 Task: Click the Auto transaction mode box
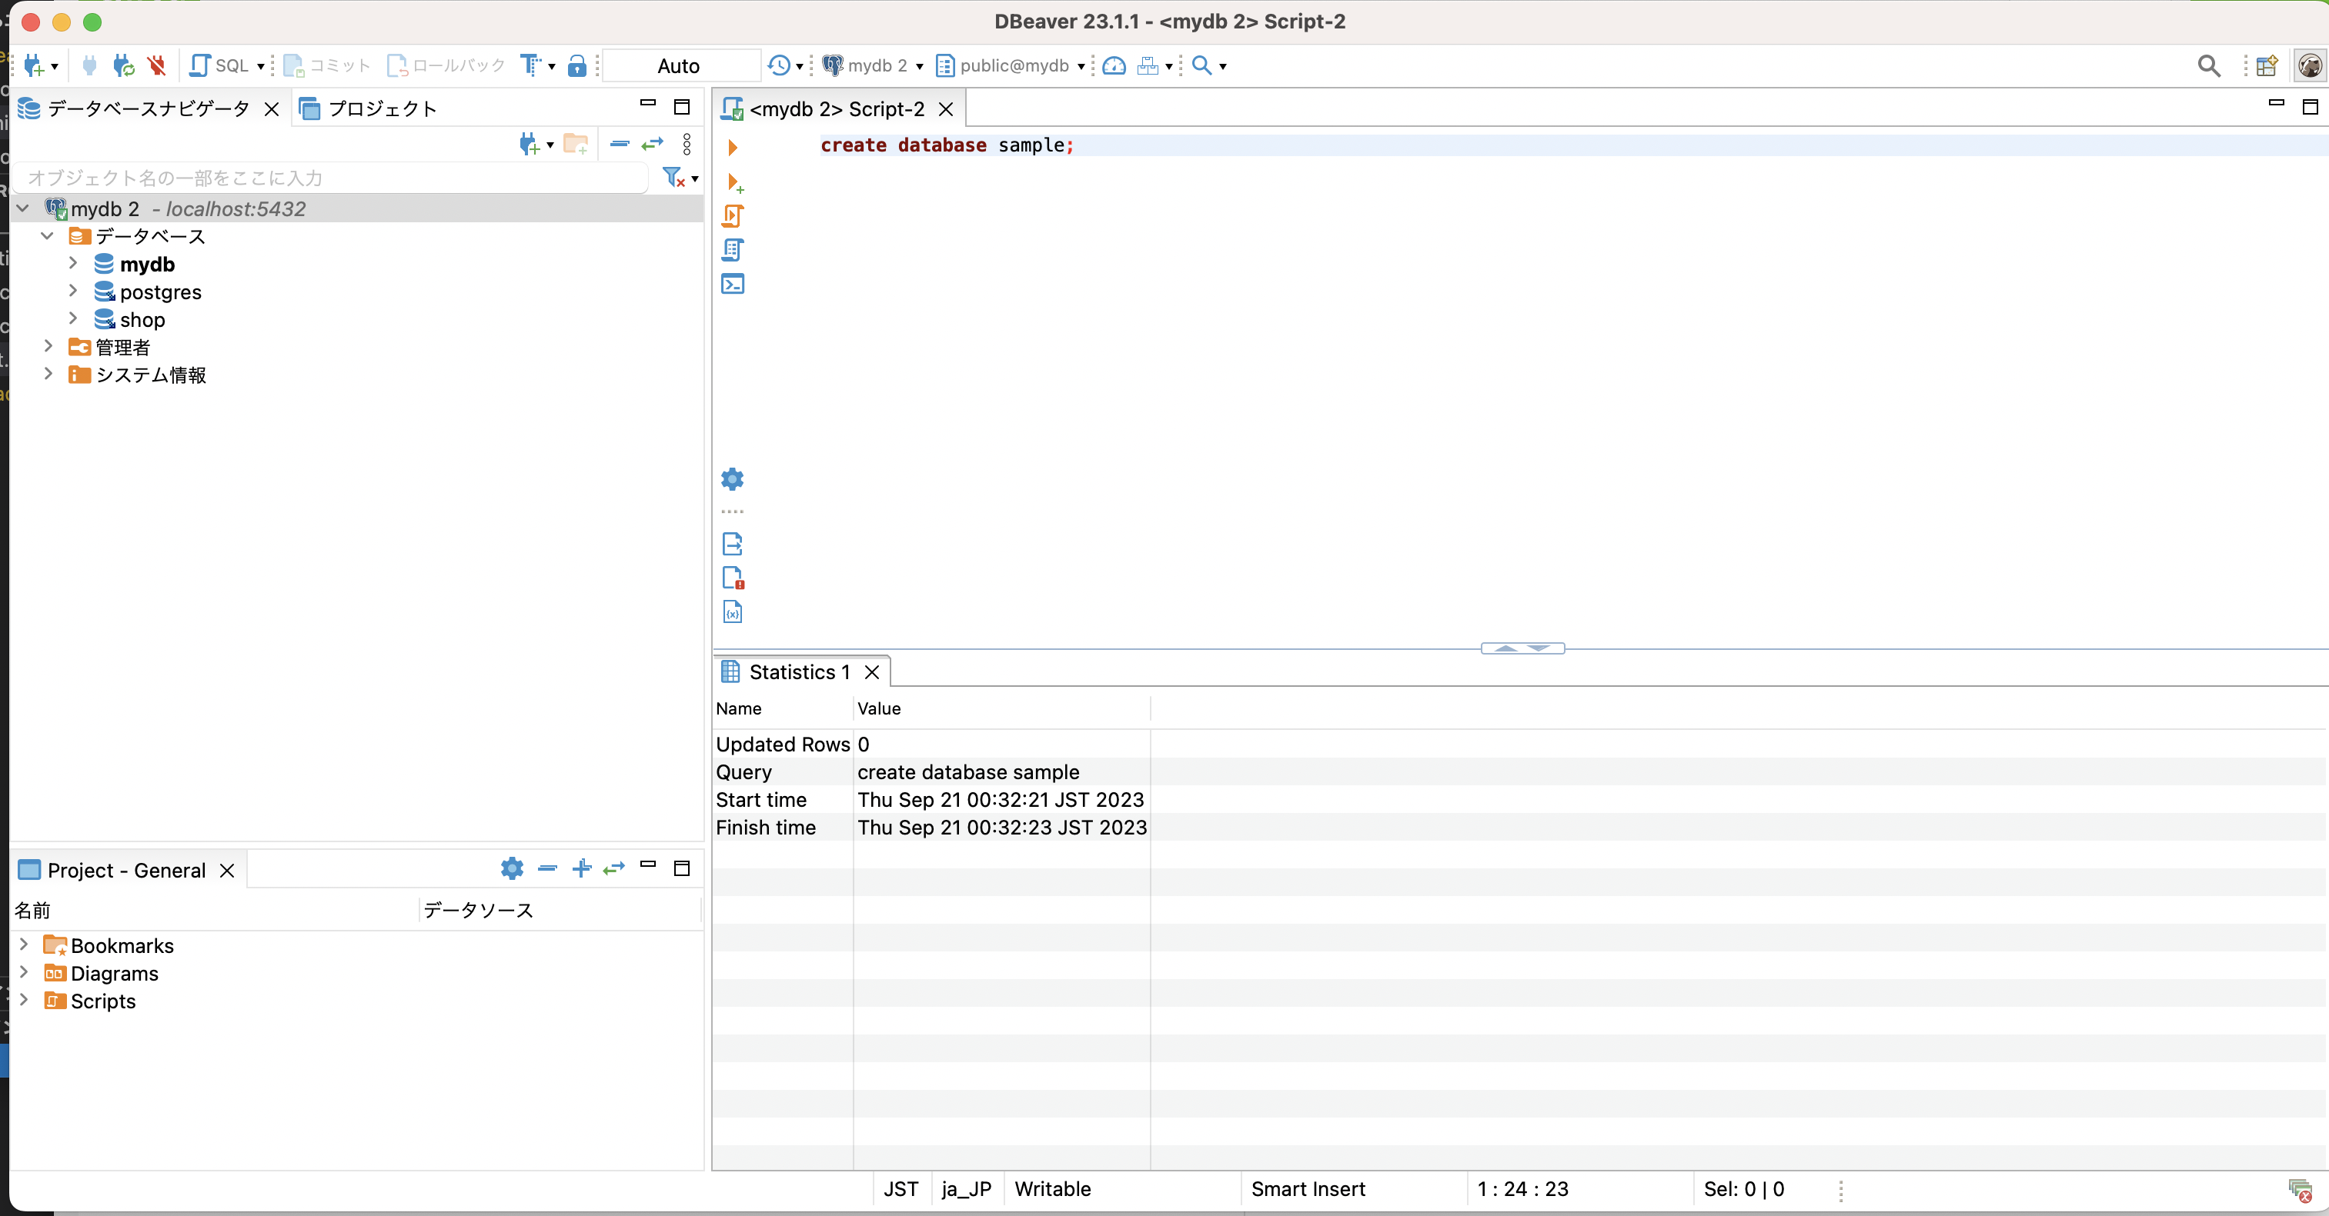click(678, 65)
